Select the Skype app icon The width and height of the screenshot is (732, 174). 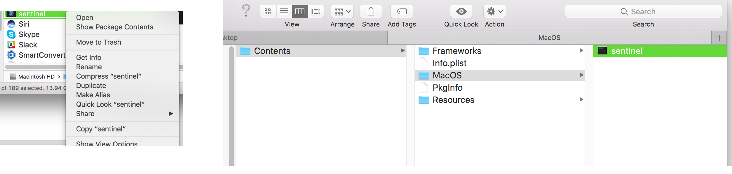pyautogui.click(x=11, y=34)
